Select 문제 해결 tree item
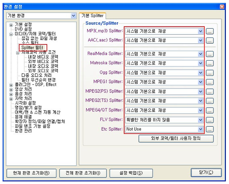This screenshot has height=184, width=229. point(23,117)
